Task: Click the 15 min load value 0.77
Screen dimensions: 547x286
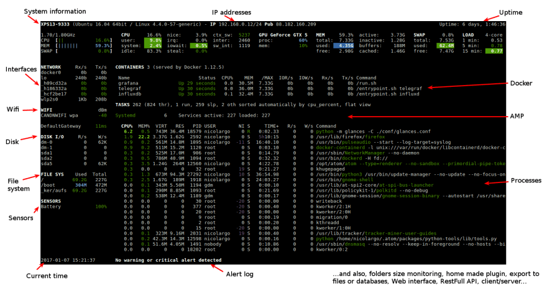Action: click(x=494, y=51)
